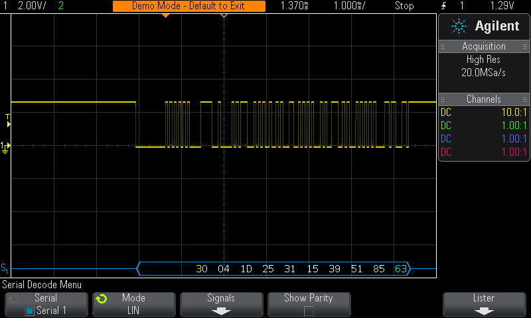Click the magenta 1.00:1 probe ratio

514,152
